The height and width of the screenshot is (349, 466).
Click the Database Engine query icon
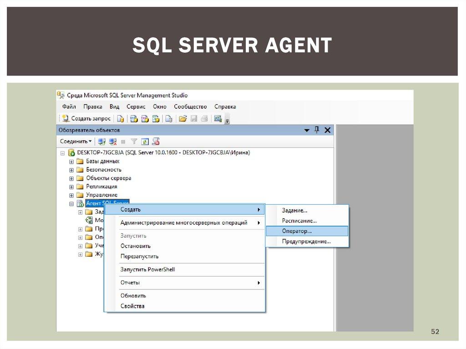[120, 119]
